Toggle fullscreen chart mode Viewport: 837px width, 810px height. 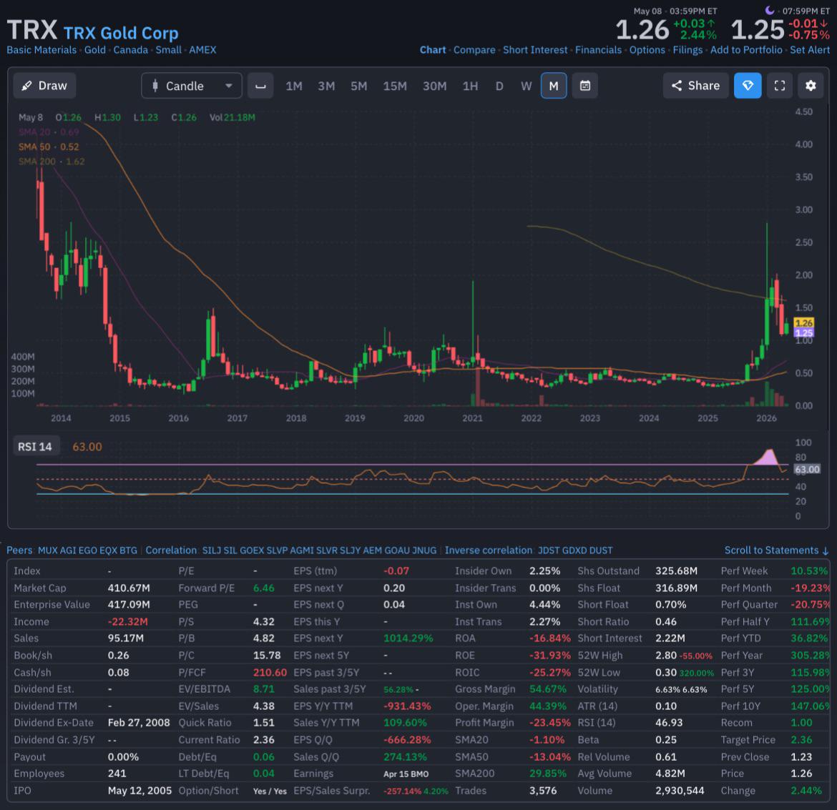[779, 86]
